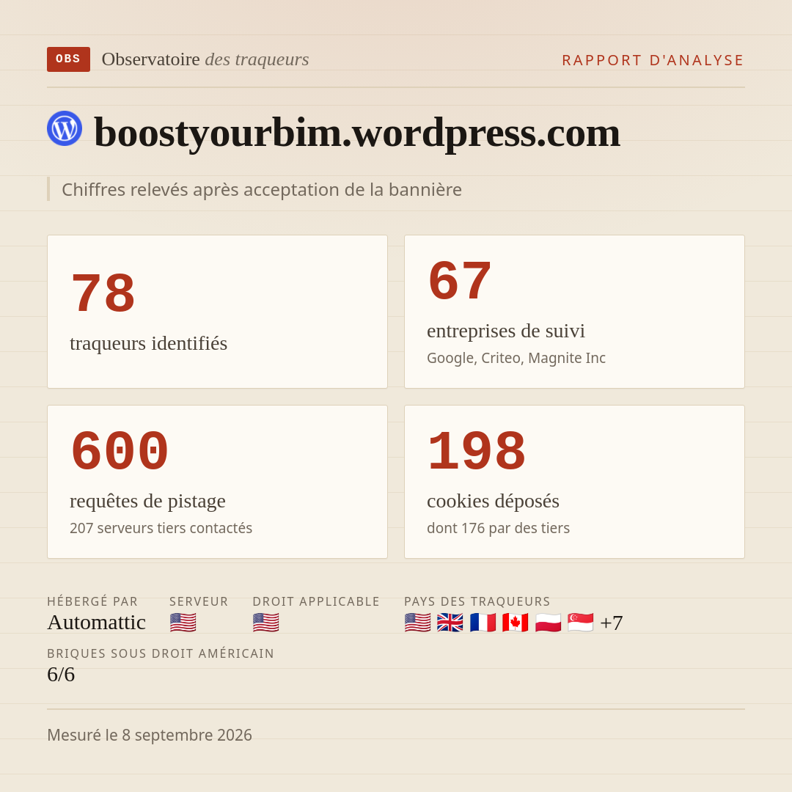Click the 78 trackers number
Viewport: 792px width, 792px height.
[x=103, y=293]
